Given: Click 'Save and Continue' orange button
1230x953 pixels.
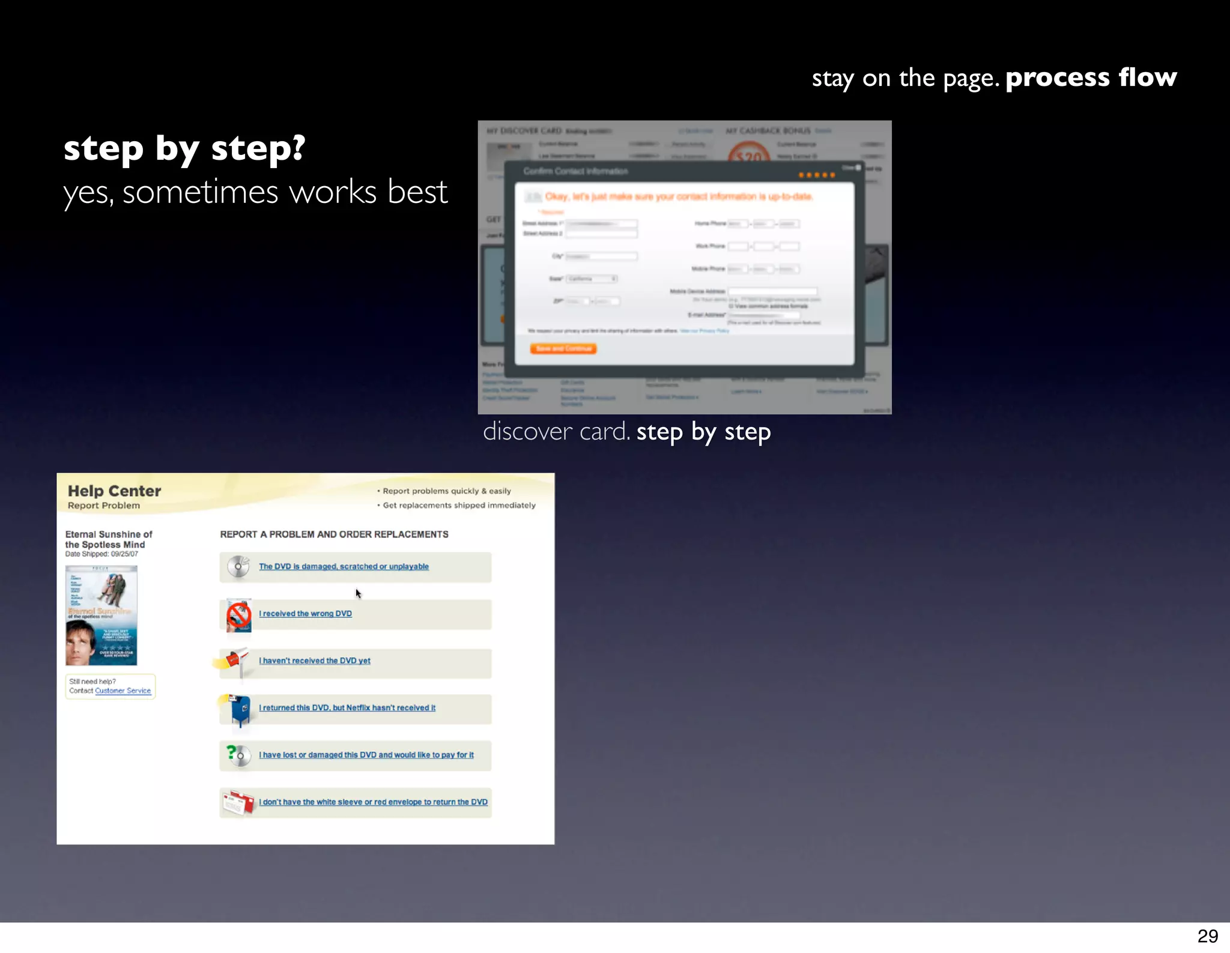Looking at the screenshot, I should [563, 348].
